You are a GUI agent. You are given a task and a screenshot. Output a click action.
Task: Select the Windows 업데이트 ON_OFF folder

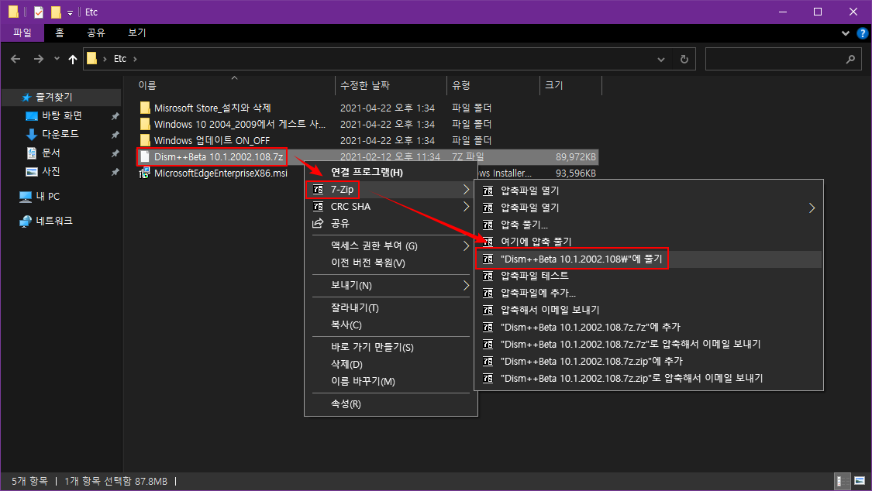point(212,140)
